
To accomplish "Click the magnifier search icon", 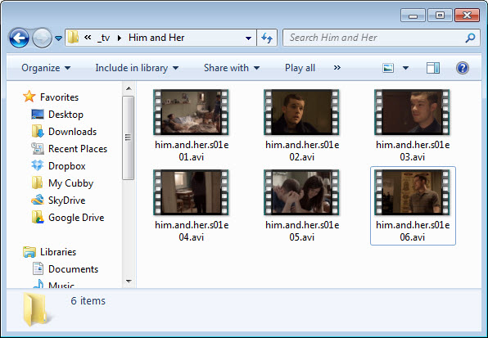I will pos(470,38).
